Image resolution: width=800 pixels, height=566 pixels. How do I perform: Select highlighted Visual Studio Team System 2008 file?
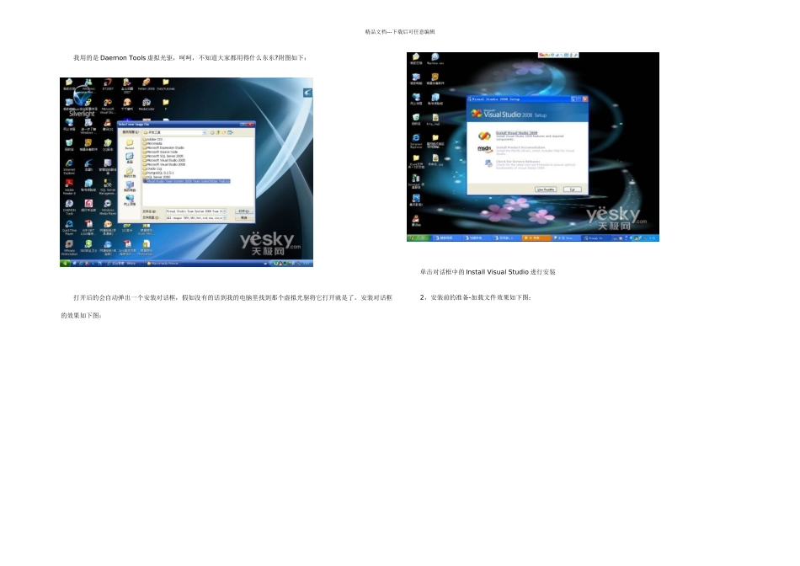[x=187, y=181]
